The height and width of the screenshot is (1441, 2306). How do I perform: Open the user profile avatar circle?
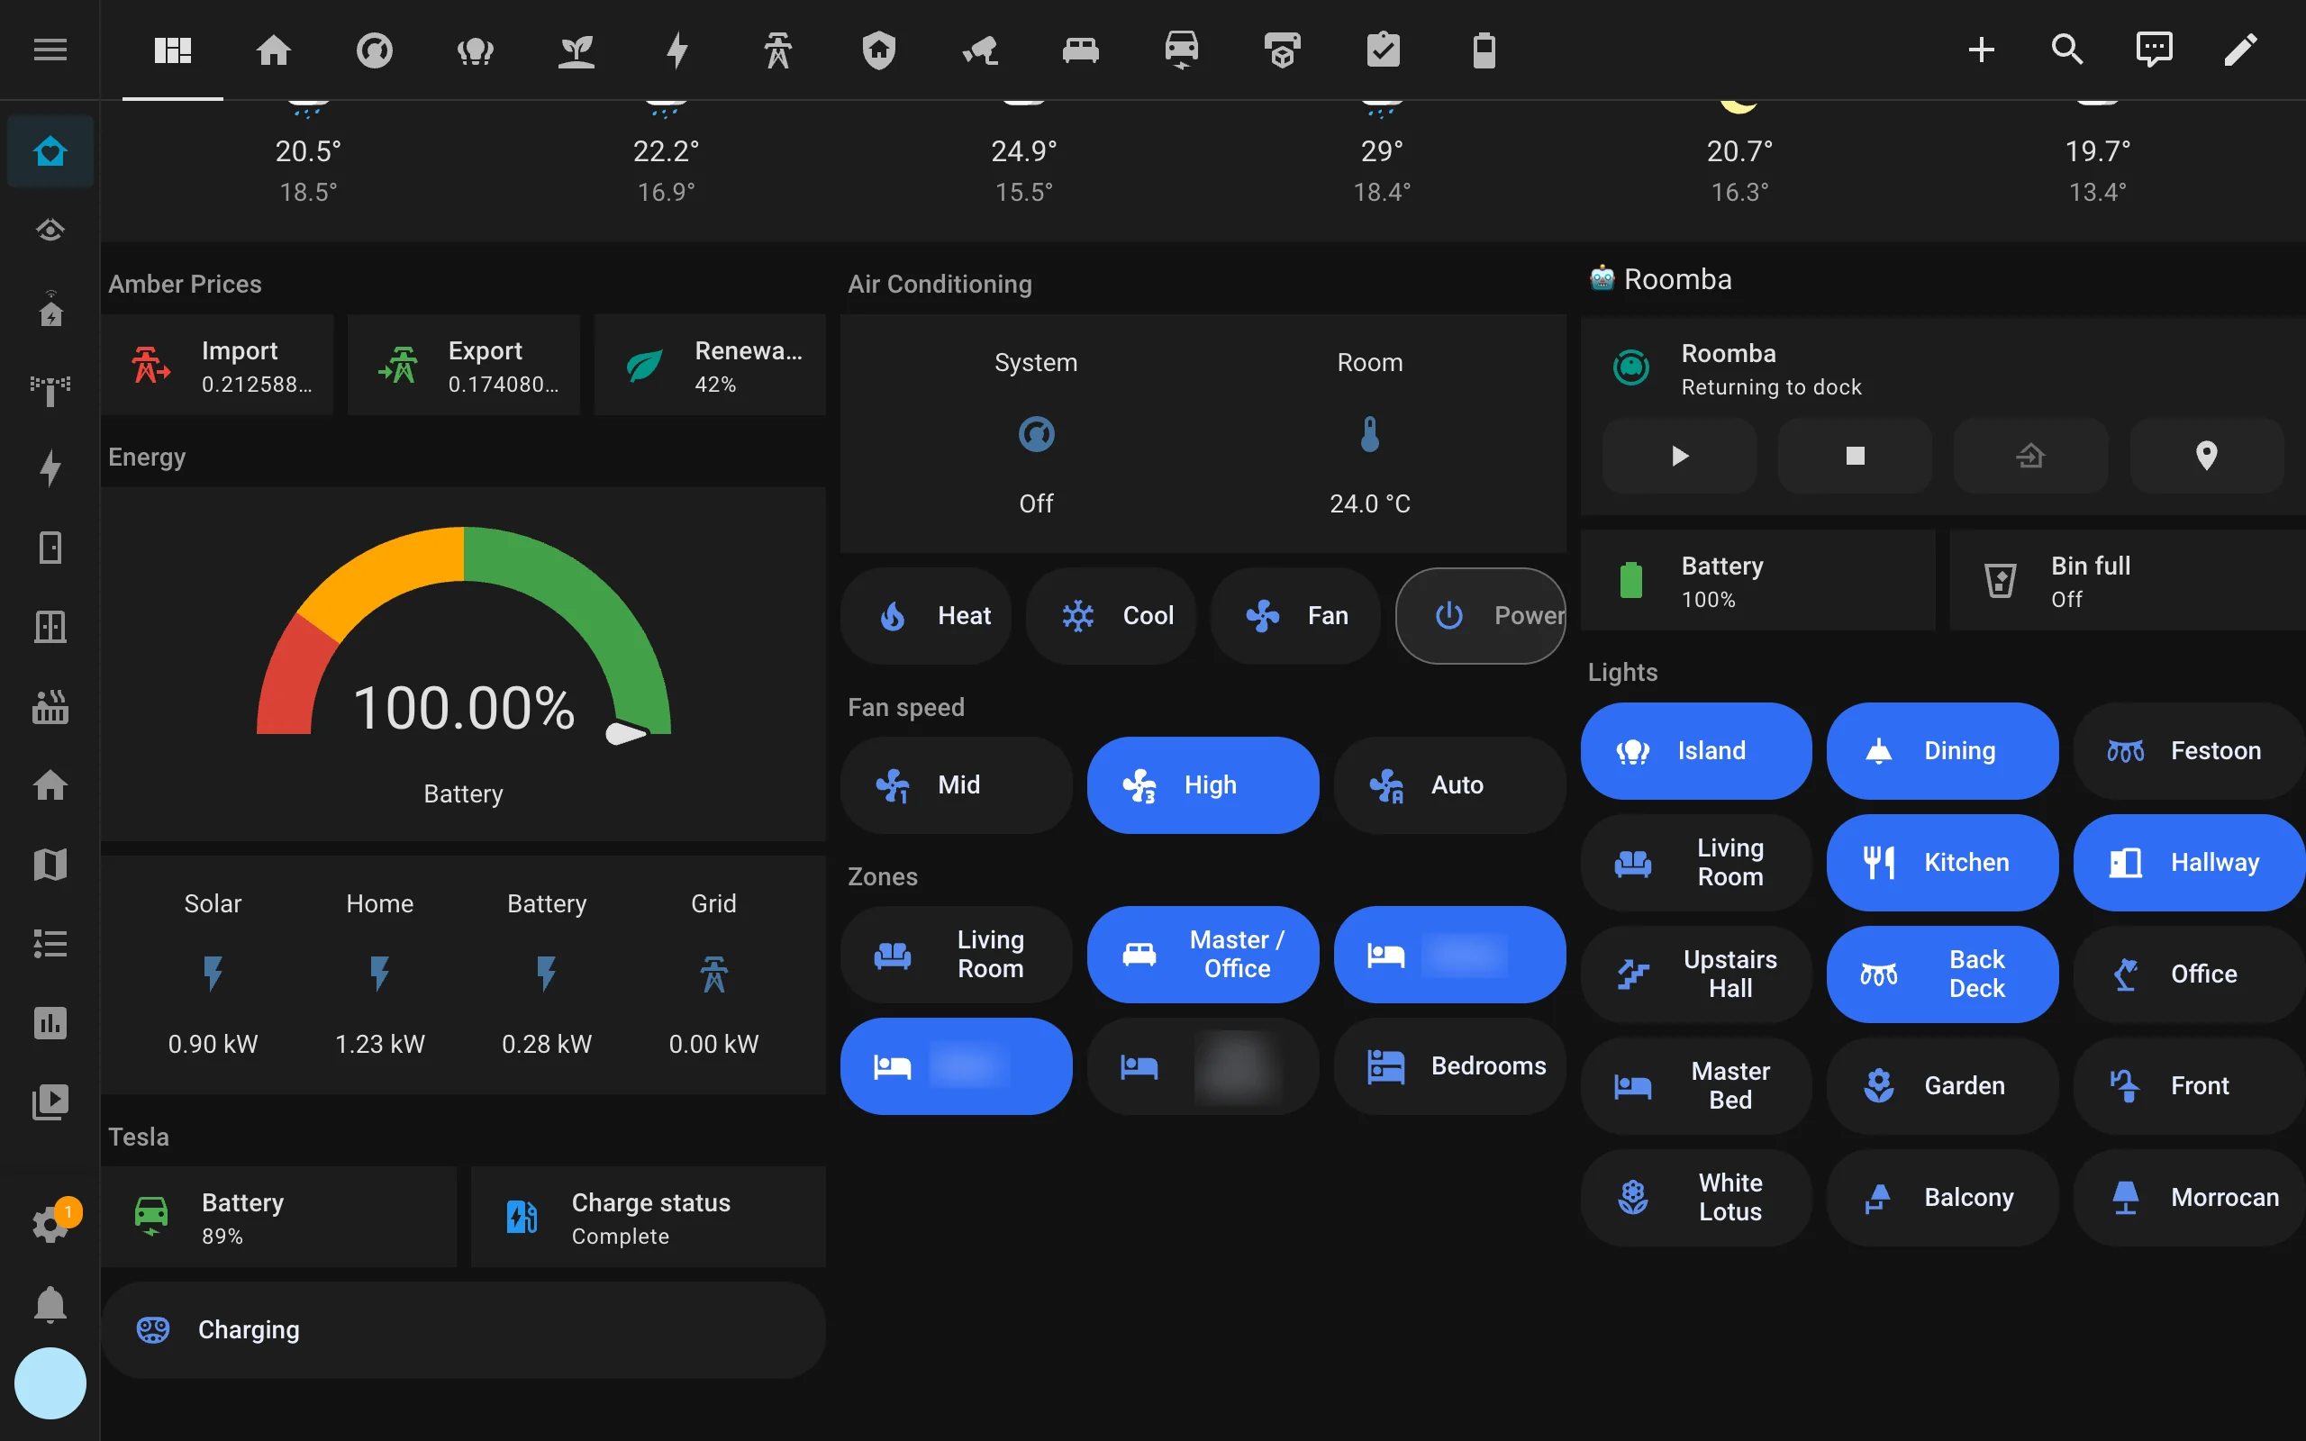pos(50,1382)
